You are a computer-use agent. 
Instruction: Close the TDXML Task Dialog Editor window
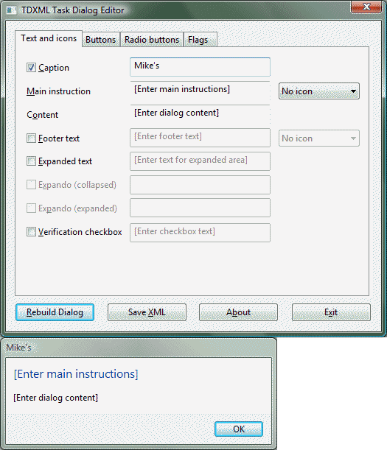[366, 7]
